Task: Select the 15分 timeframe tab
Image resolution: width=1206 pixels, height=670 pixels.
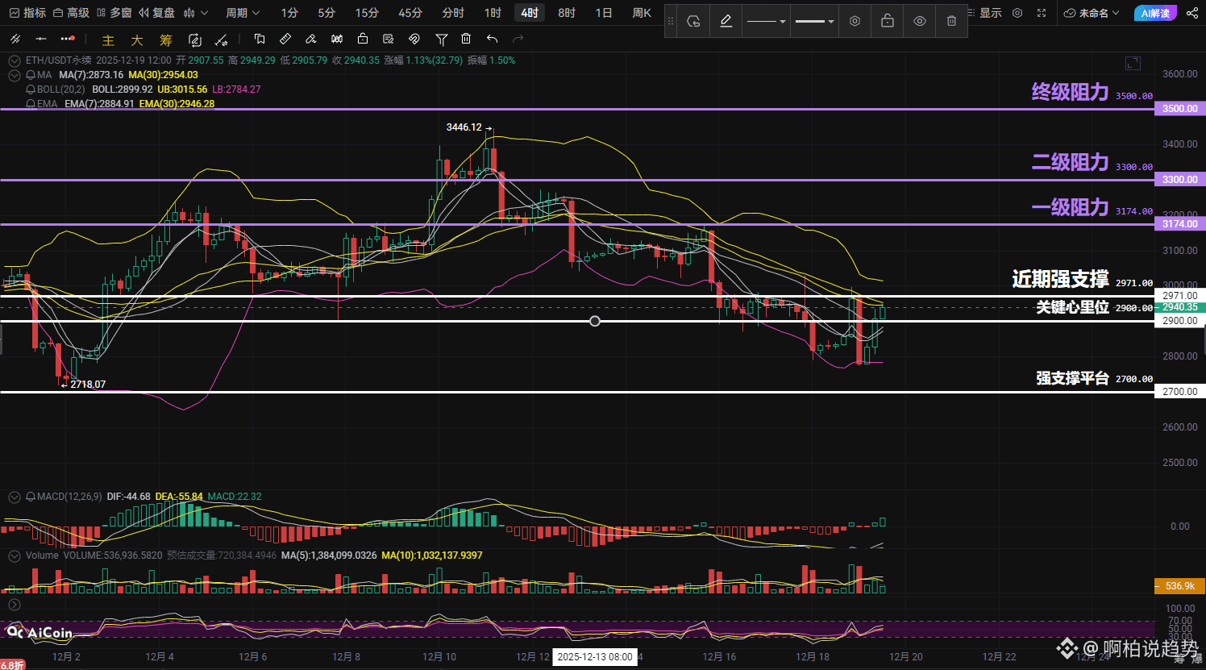Action: point(367,13)
